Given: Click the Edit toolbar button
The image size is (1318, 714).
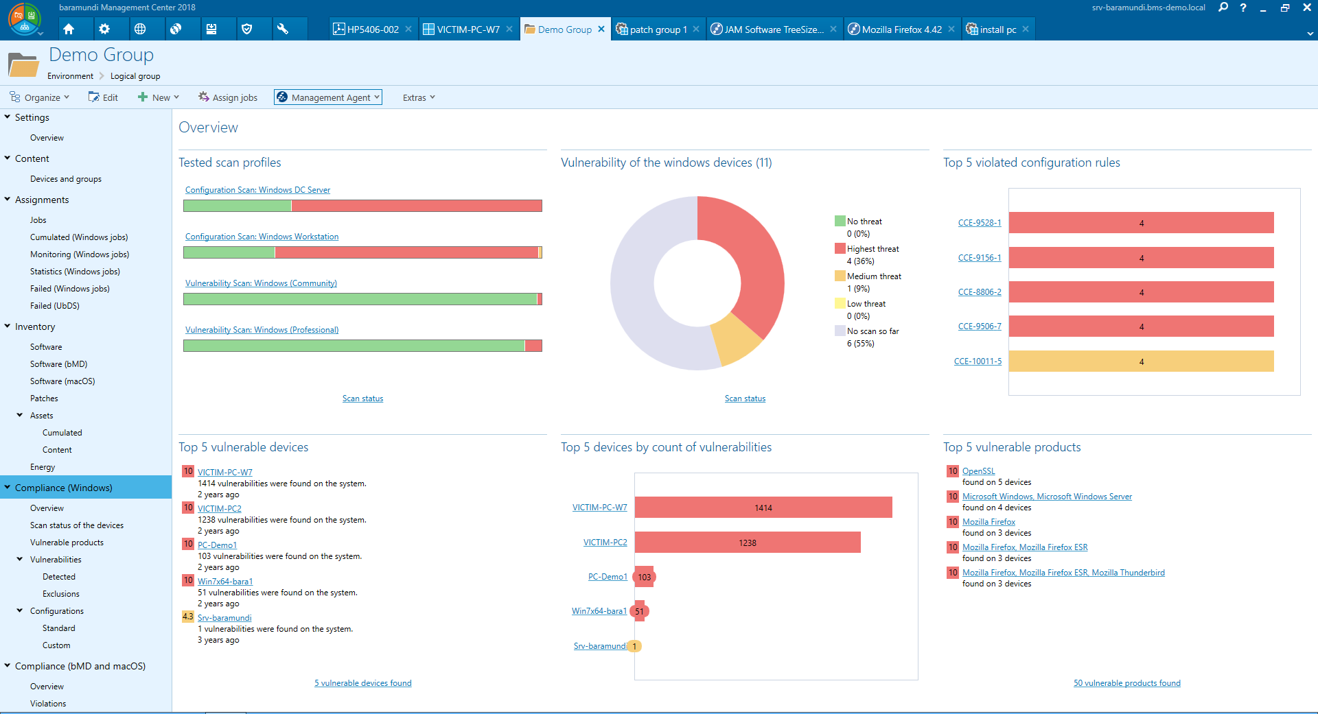Looking at the screenshot, I should point(103,97).
